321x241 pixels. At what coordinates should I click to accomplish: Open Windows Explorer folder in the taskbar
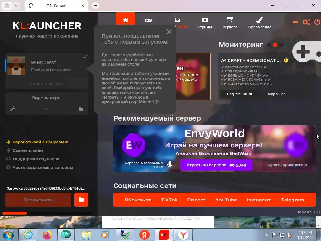(x=86, y=235)
